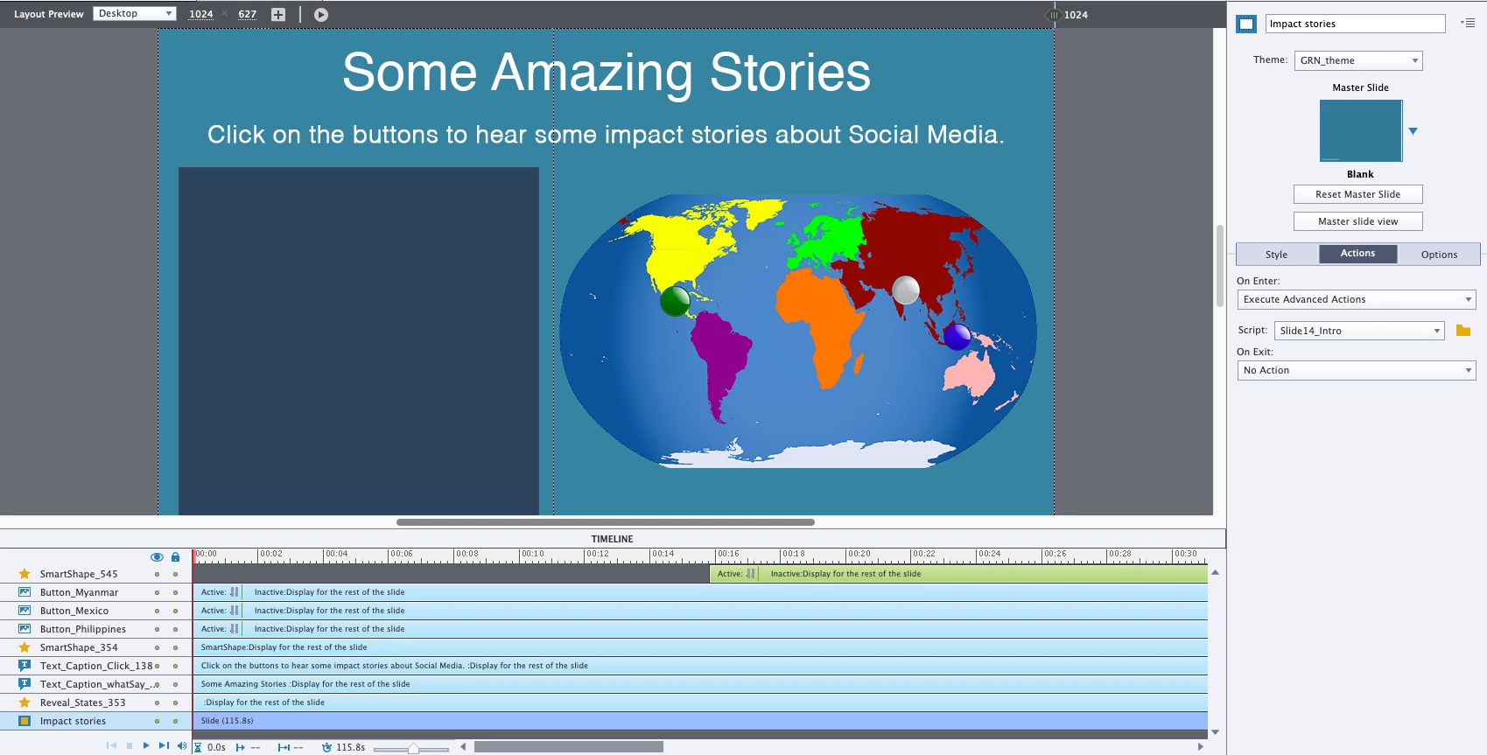This screenshot has height=755, width=1487.
Task: Click the timeline play button
Action: click(146, 746)
